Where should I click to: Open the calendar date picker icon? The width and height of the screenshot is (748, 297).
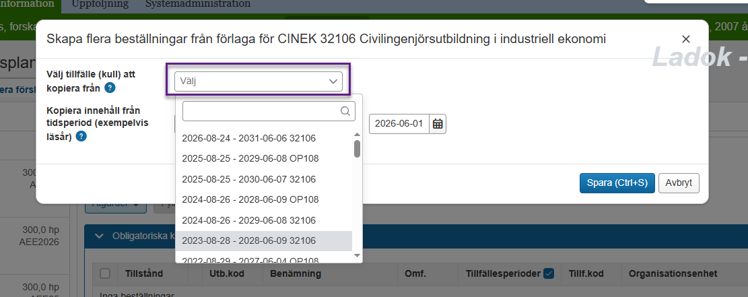pyautogui.click(x=438, y=123)
